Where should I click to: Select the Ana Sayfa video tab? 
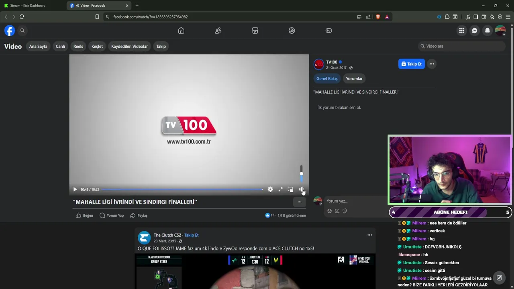click(38, 46)
